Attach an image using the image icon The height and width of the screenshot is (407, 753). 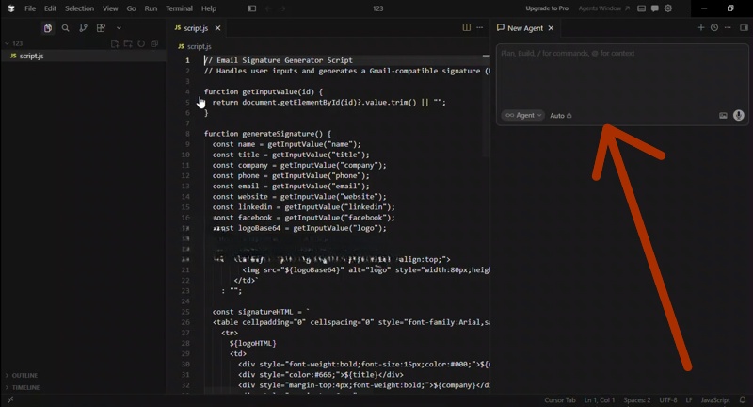tap(723, 115)
